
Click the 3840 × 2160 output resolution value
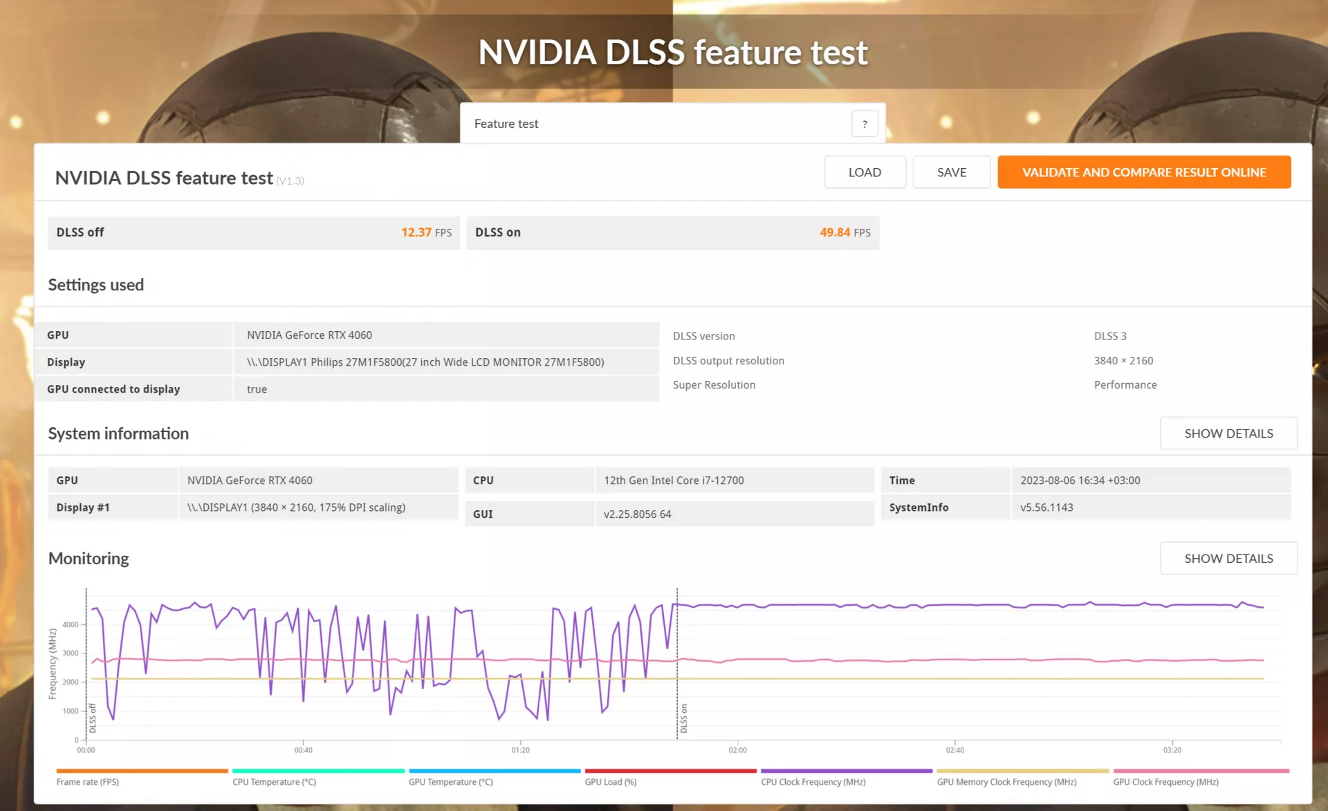click(1123, 361)
